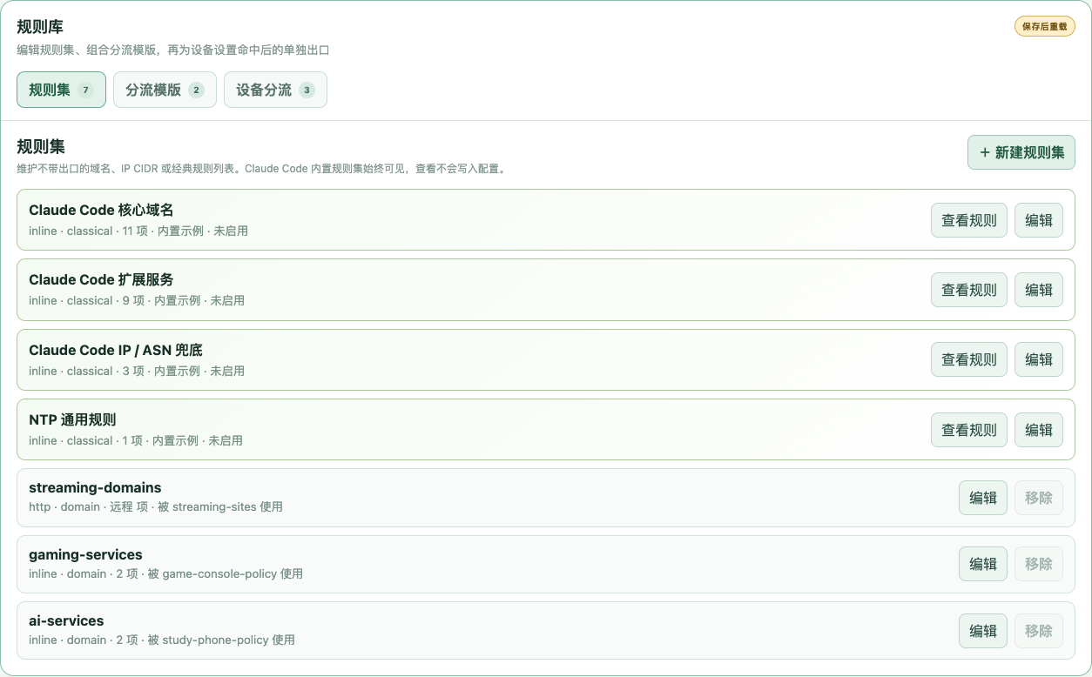Click 移除 on ai-services row

(1039, 631)
